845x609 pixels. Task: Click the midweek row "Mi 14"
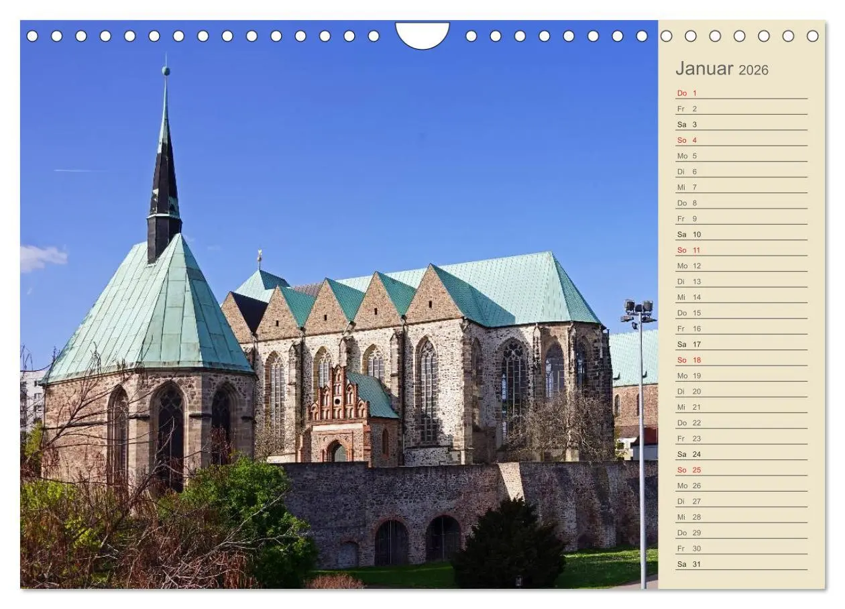pos(687,297)
